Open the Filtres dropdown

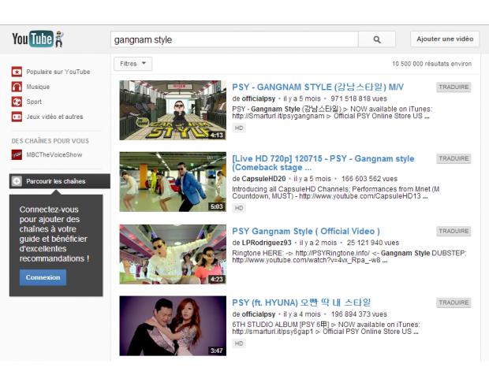click(133, 64)
